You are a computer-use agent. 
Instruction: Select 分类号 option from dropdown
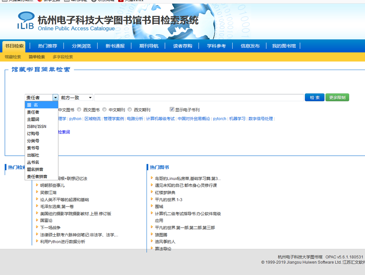point(42,141)
